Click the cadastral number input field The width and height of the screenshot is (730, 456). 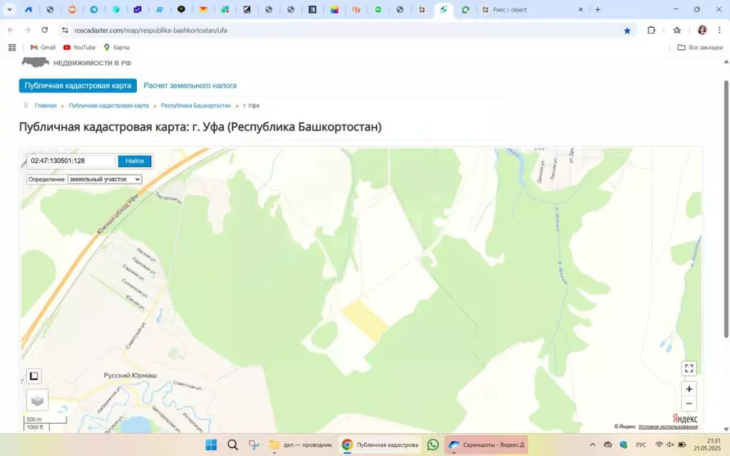coord(71,161)
